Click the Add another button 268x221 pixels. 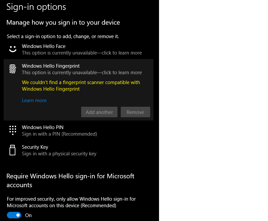click(99, 112)
